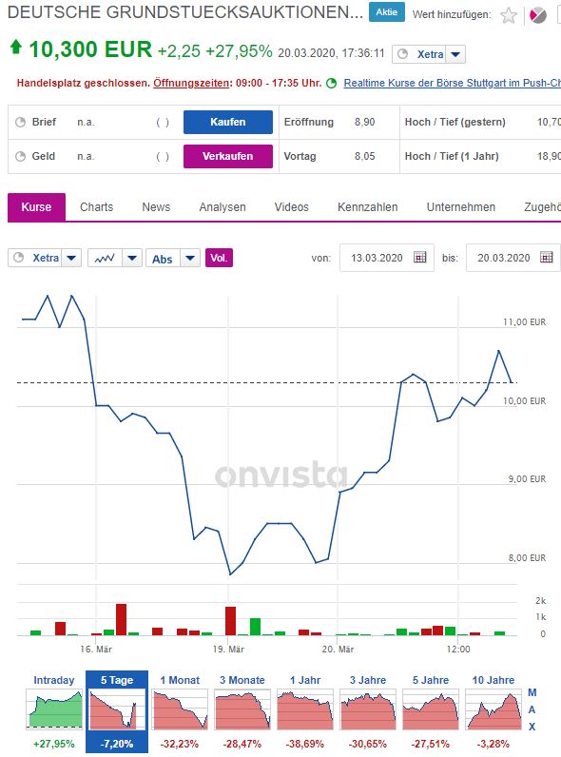Click the Verkaufen button

(x=228, y=156)
